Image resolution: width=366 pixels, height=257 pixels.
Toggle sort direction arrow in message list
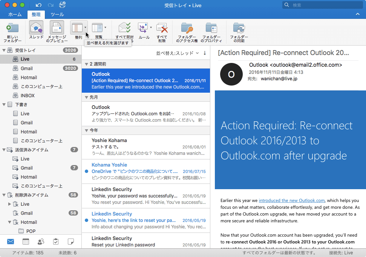[205, 53]
